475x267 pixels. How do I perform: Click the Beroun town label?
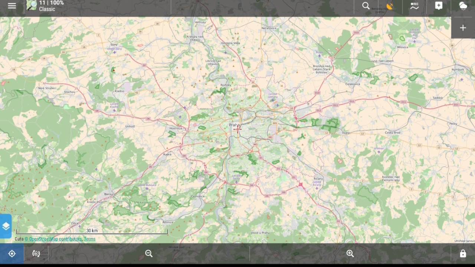pos(109,194)
